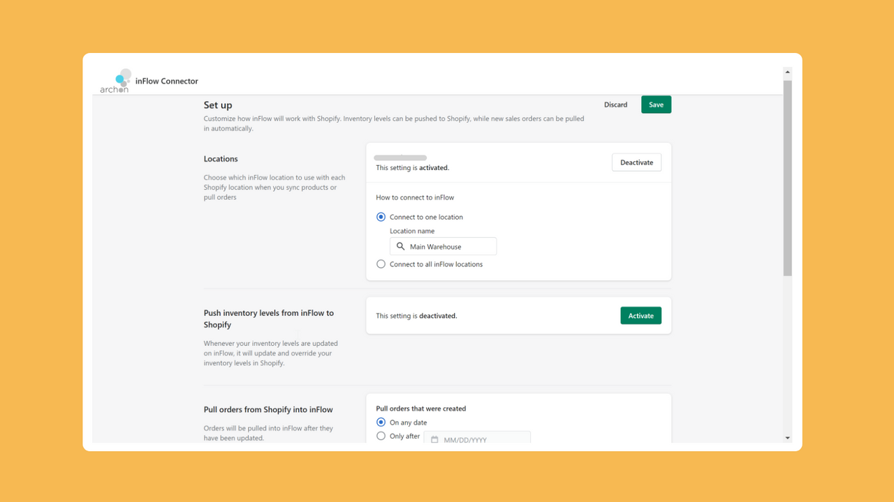Deactivate the Locations setting
This screenshot has width=894, height=502.
pyautogui.click(x=636, y=162)
